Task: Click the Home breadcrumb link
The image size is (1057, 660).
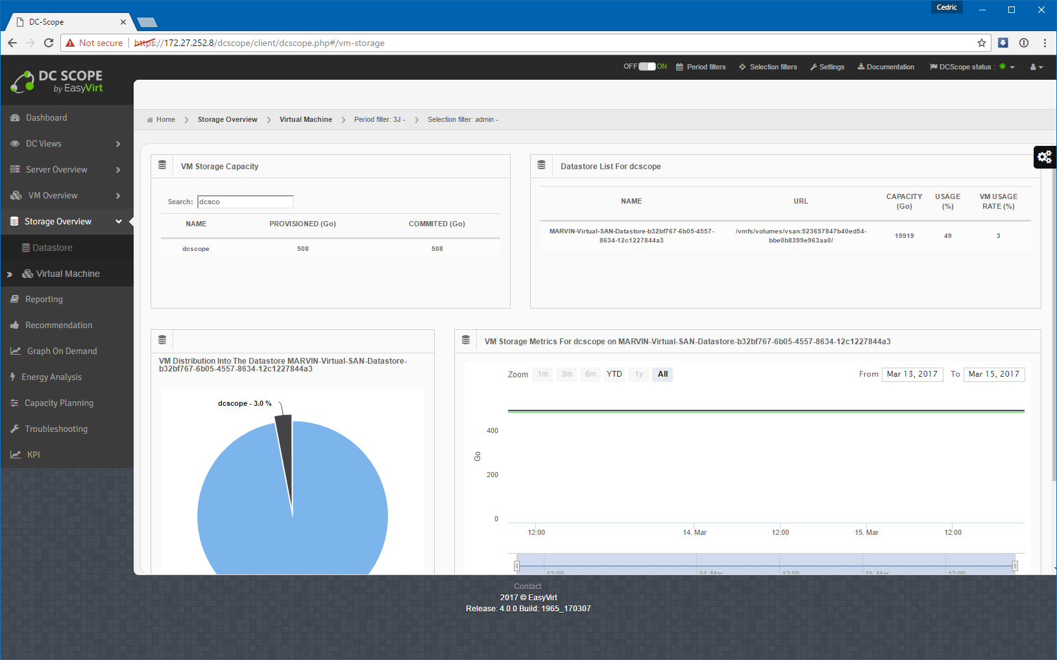Action: pos(165,120)
